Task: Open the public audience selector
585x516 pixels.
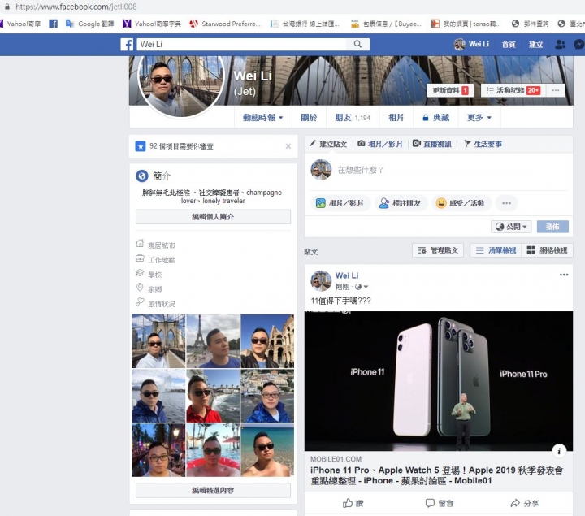Action: click(511, 227)
